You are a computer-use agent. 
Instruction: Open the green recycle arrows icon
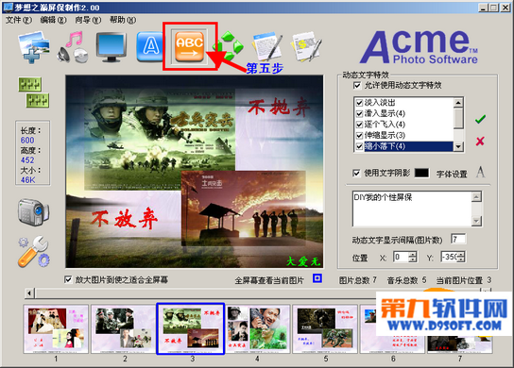(229, 46)
